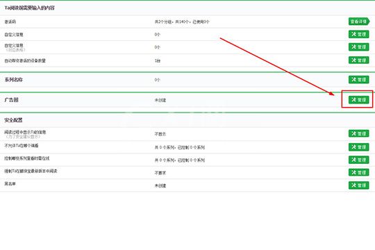Open 查看详情 for the 激活码 row

tap(359, 22)
